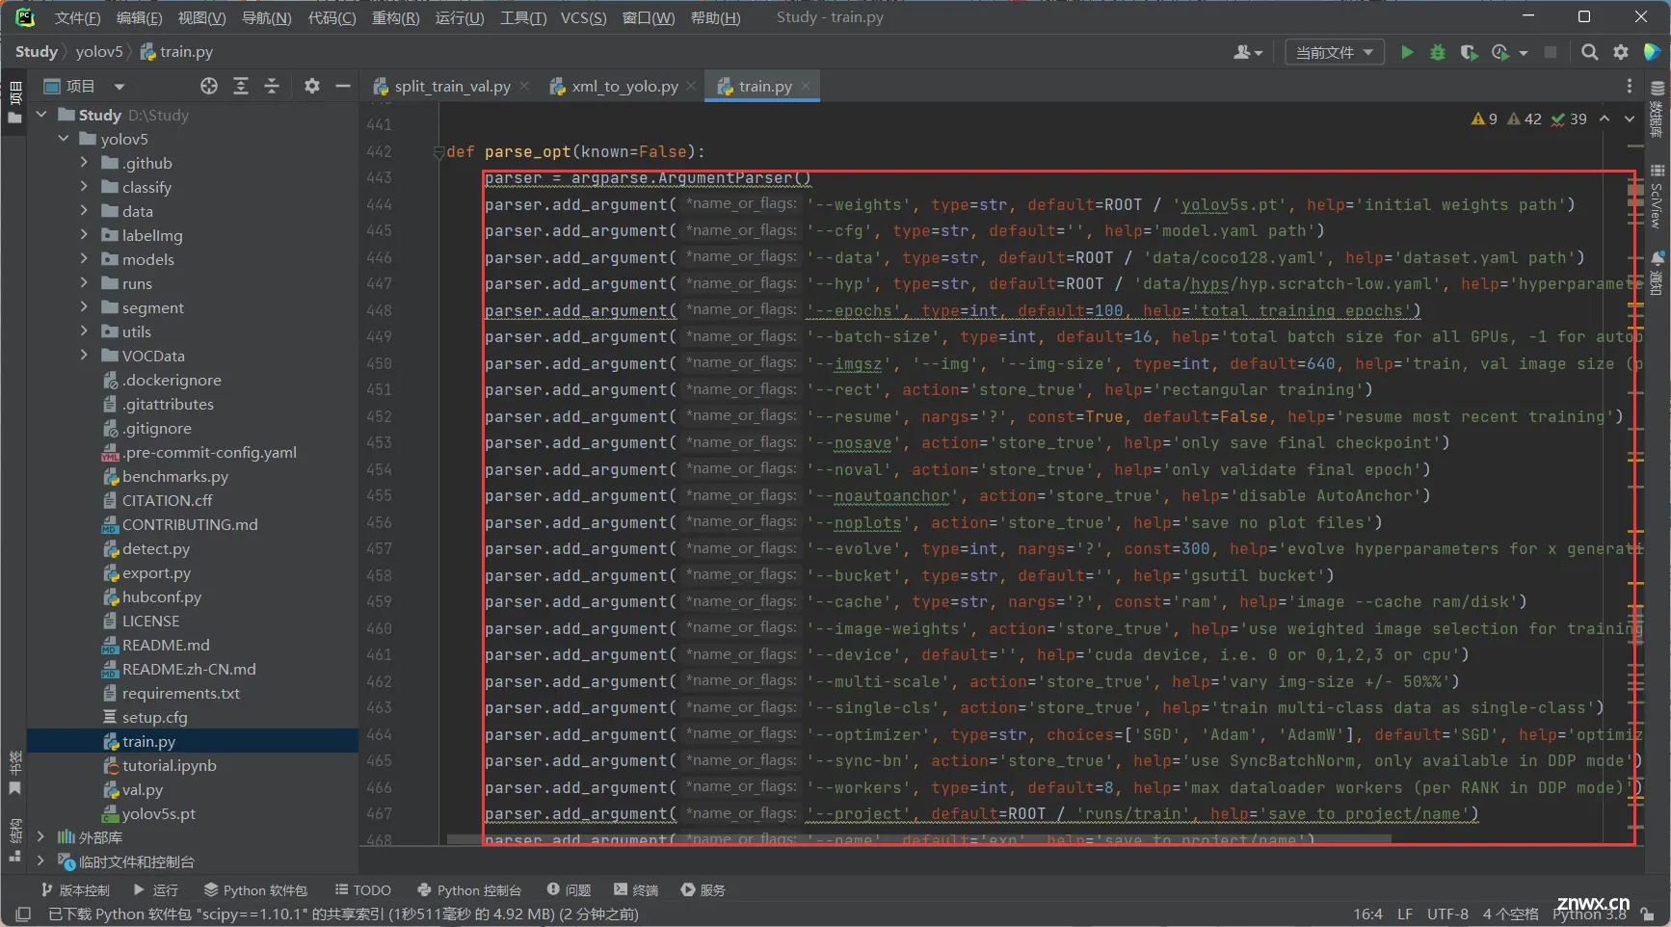1671x927 pixels.
Task: Collapse the yolov5 folder
Action: point(64,139)
